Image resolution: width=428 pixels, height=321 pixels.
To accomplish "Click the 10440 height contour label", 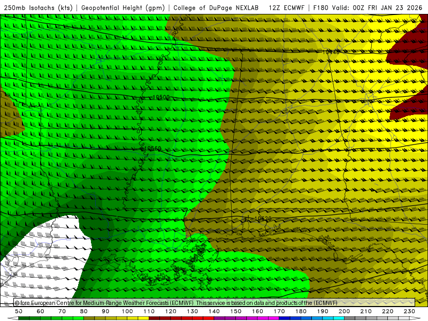I will 331,51.
